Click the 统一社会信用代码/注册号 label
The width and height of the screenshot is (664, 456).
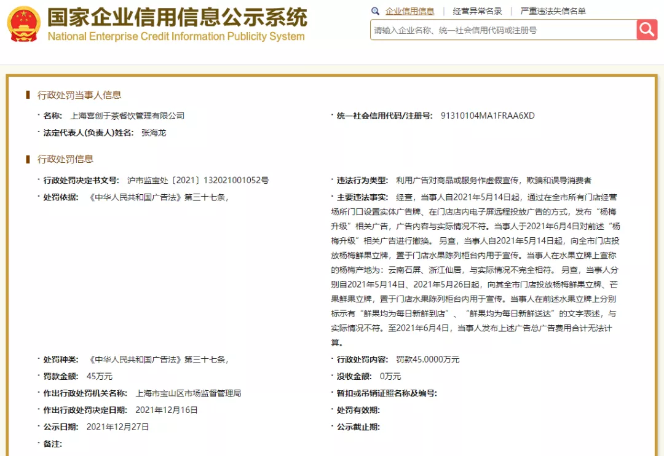click(x=384, y=116)
